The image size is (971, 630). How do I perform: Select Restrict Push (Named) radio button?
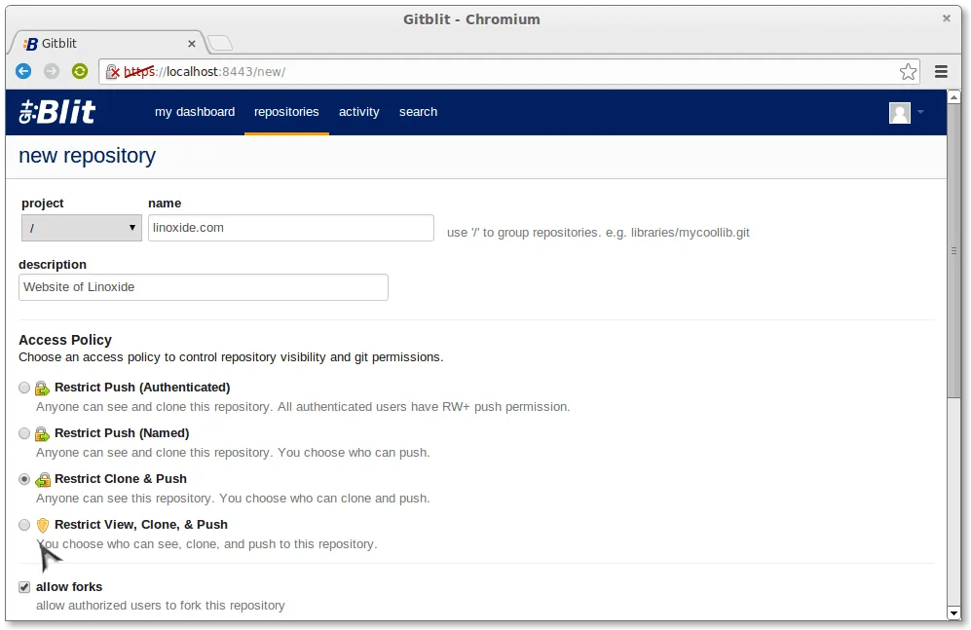24,434
